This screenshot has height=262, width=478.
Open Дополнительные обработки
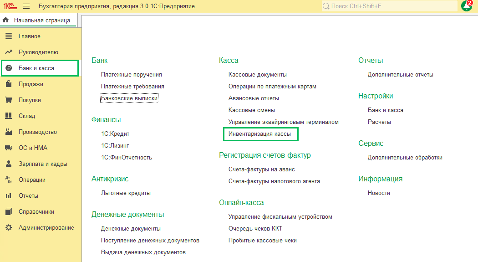tap(405, 157)
